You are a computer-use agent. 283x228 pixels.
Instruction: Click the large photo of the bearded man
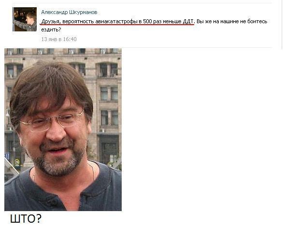[x=63, y=129]
